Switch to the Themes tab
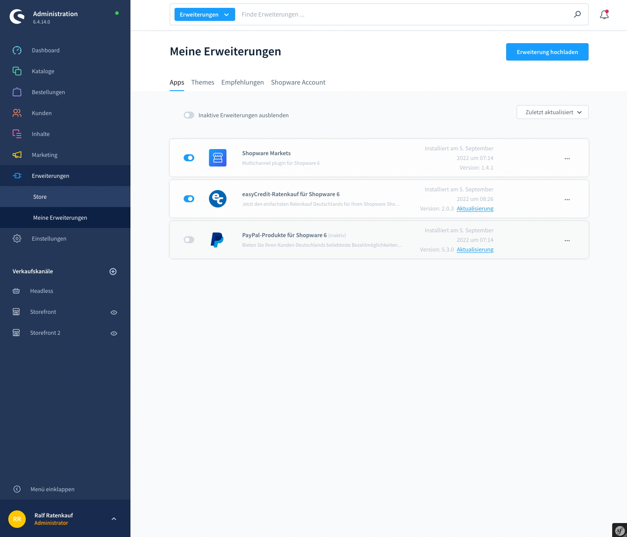The image size is (627, 537). pyautogui.click(x=202, y=82)
